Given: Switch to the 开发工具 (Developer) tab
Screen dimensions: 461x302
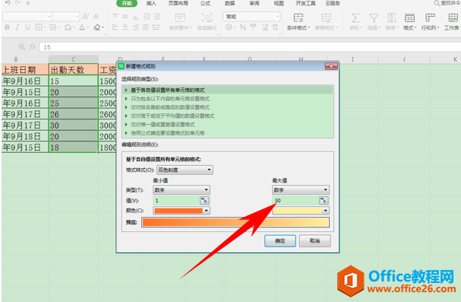Looking at the screenshot, I should coord(305,3).
